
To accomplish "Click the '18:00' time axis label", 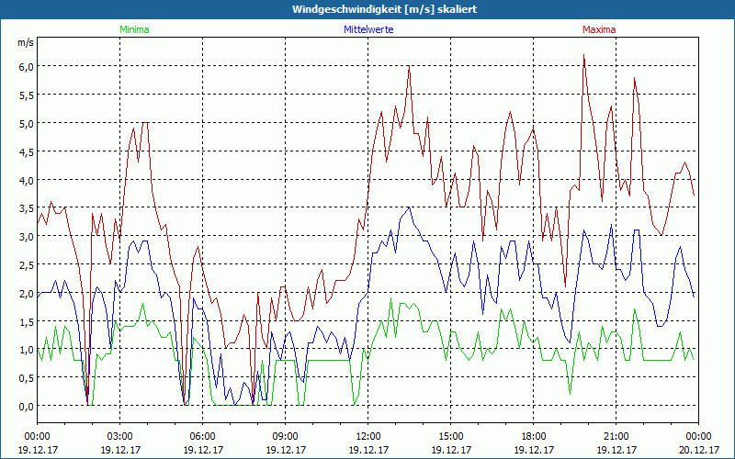I will (534, 437).
